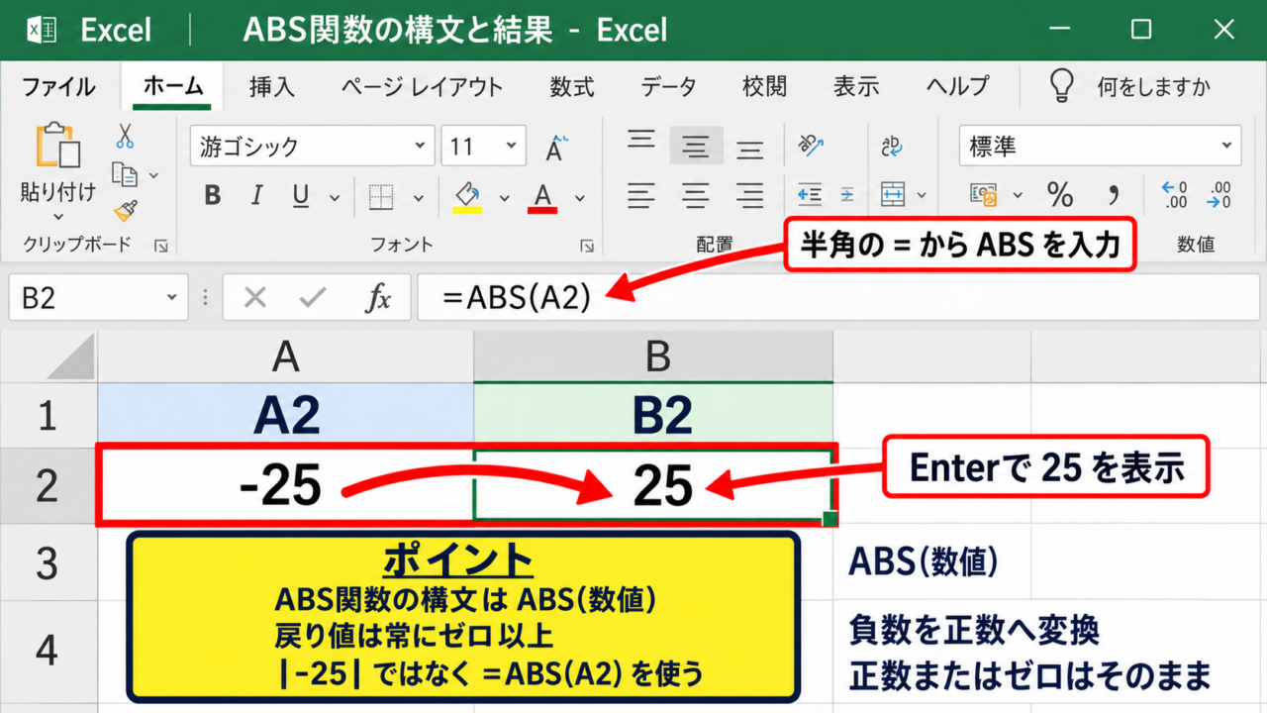The width and height of the screenshot is (1267, 713).
Task: Open the font size 11 dropdown
Action: [x=511, y=148]
